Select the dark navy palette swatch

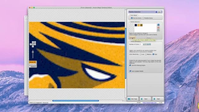[136, 25]
